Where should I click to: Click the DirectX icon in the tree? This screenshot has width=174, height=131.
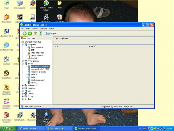[x=26, y=94]
